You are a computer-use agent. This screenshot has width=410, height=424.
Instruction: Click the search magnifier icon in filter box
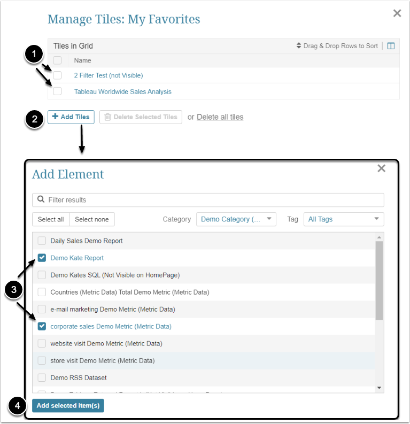(41, 200)
